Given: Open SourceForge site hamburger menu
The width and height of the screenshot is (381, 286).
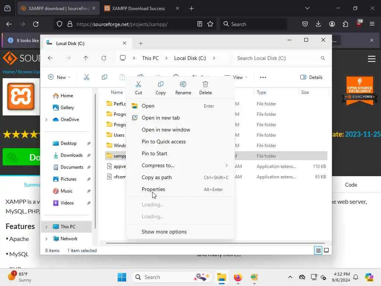Looking at the screenshot, I should 372,58.
